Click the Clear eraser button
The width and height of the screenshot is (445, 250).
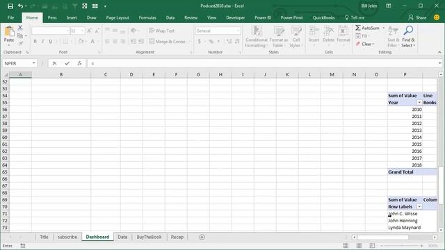click(x=364, y=44)
